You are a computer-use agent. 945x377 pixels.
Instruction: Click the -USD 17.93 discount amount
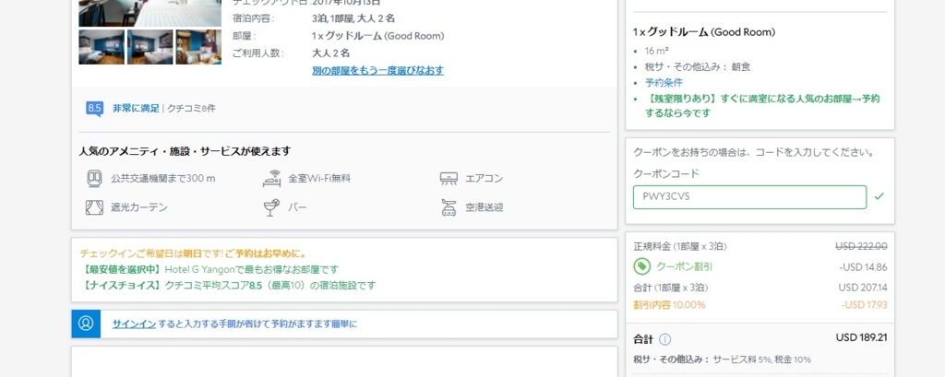click(864, 305)
